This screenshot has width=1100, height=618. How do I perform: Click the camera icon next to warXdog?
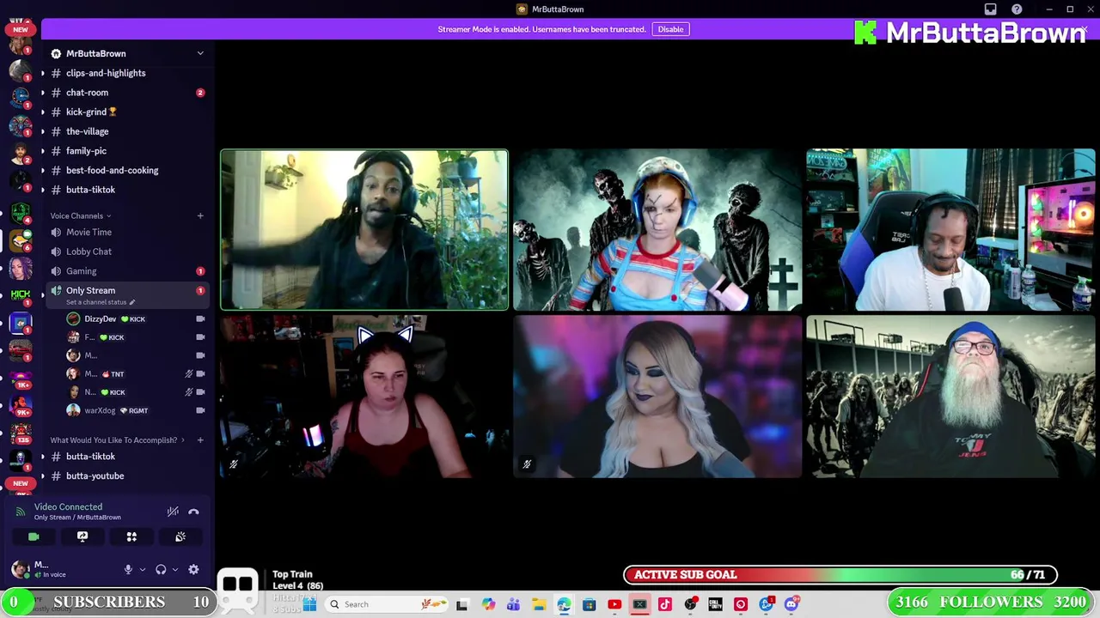(200, 410)
